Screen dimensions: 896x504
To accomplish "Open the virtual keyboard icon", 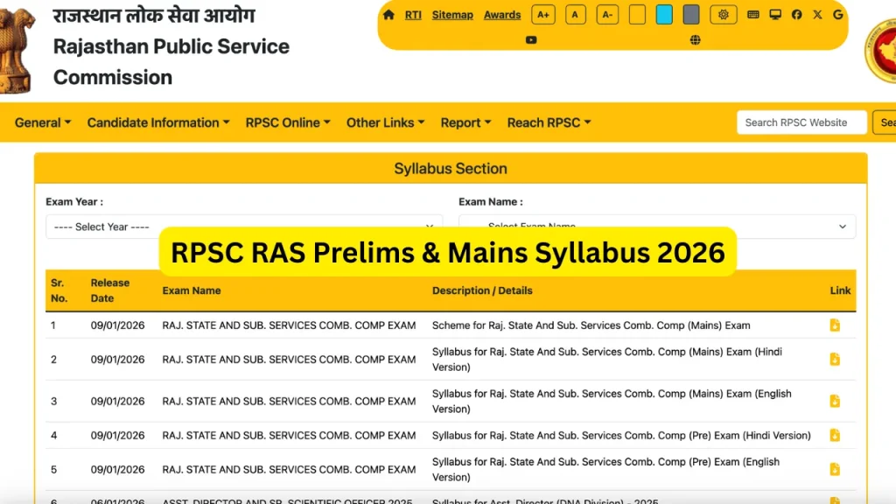I will (752, 15).
